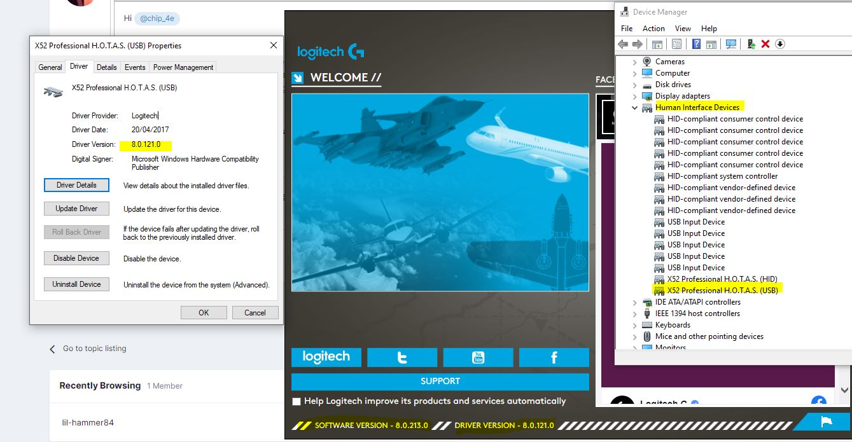Viewport: 852px width, 442px height.
Task: Click the Update device driver toolbar icon
Action: (x=751, y=44)
